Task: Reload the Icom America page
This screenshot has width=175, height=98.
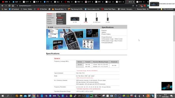Action: click(9, 6)
